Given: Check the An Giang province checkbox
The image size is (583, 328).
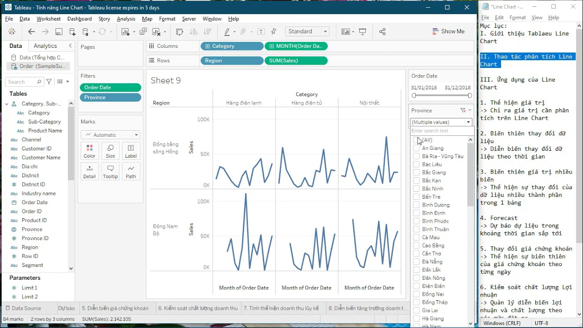Looking at the screenshot, I should click(x=416, y=148).
